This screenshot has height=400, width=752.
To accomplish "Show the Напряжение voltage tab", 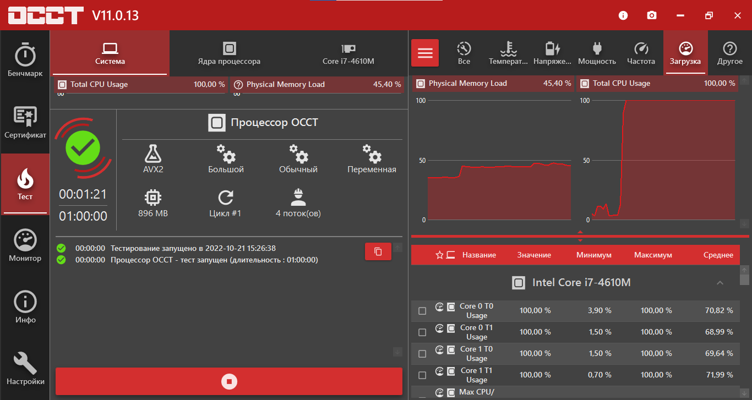I will coord(553,53).
